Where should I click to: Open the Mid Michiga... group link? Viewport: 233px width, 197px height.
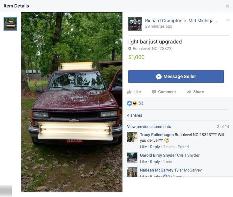pos(202,21)
